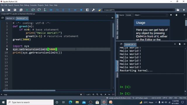Open the console pane options menu
Screen dimensions: 187x105
point(184,44)
